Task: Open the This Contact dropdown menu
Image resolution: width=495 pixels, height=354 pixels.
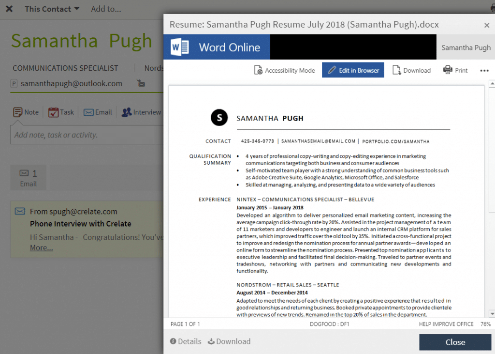Action: pyautogui.click(x=52, y=9)
